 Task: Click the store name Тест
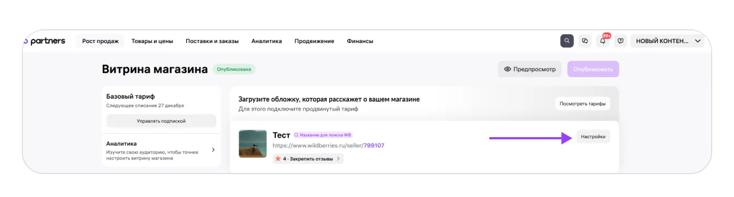pyautogui.click(x=281, y=135)
